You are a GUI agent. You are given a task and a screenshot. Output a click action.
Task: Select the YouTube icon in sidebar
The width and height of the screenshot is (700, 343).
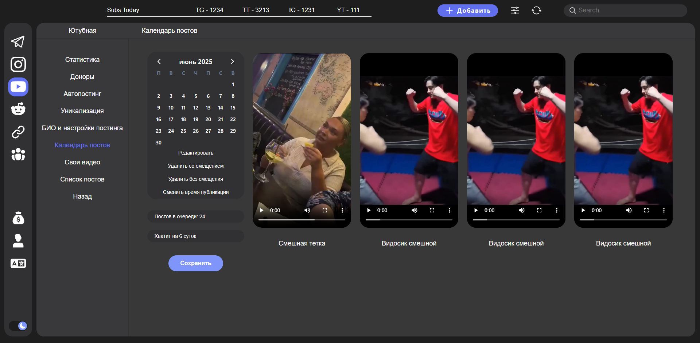[x=18, y=87]
